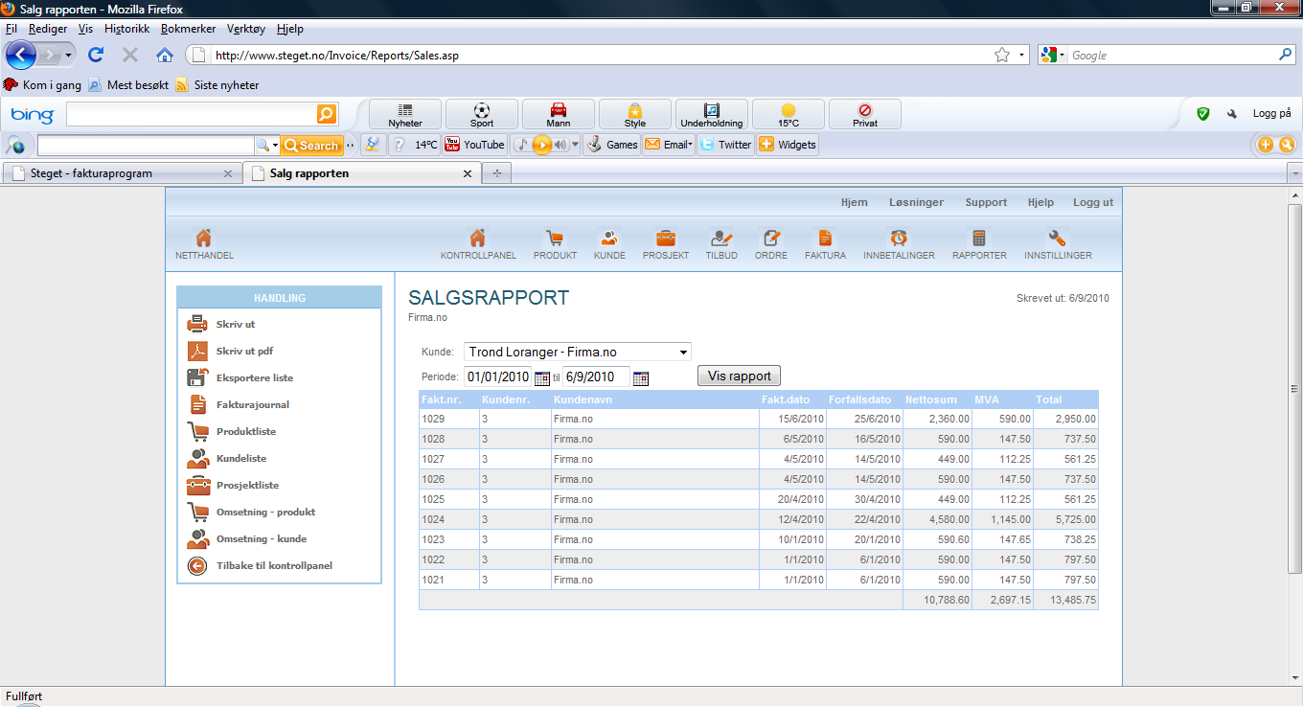Click the Widgets toolbar button
The height and width of the screenshot is (707, 1303).
[787, 145]
